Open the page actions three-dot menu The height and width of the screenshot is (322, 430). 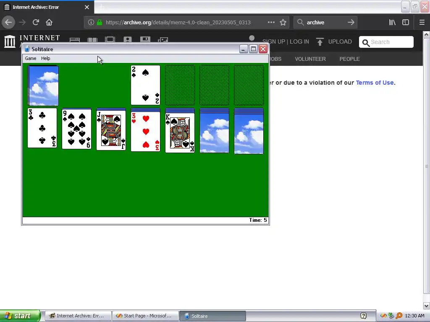(x=271, y=22)
